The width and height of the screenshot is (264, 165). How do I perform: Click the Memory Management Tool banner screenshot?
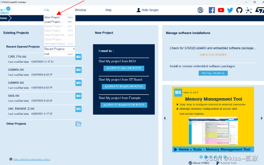[213, 131]
